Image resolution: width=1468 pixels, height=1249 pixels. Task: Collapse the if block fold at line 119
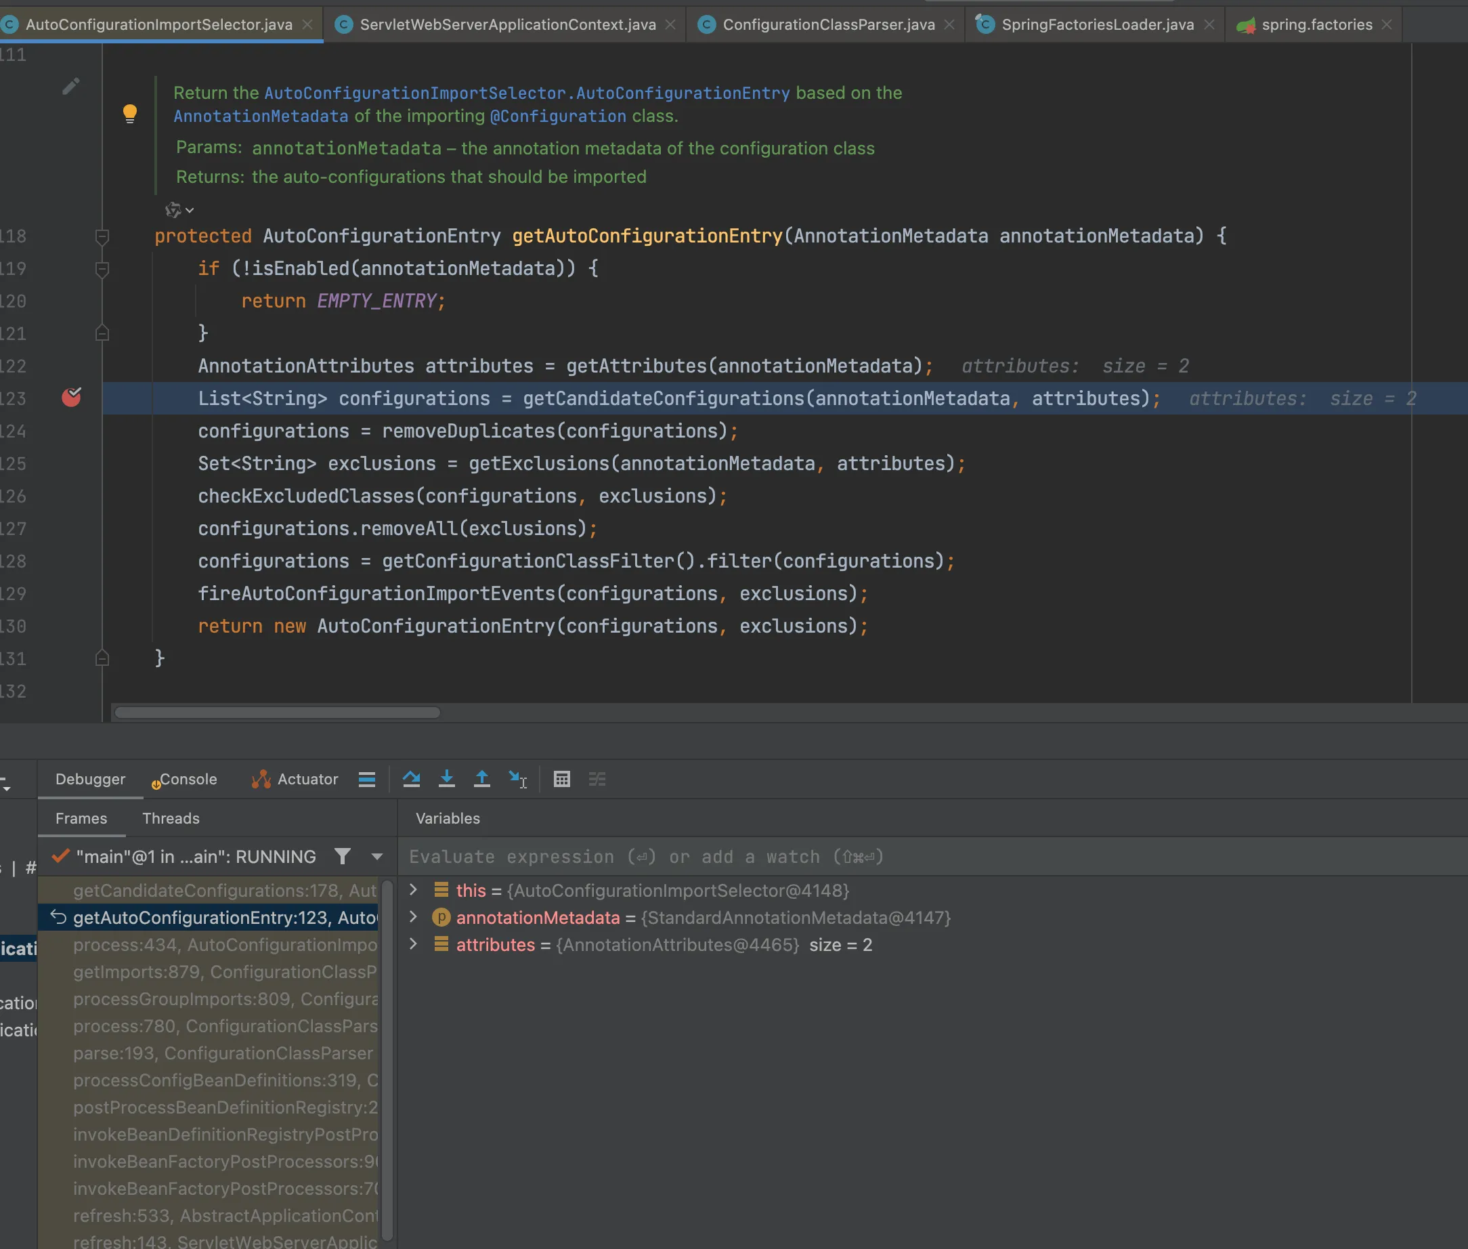click(x=102, y=269)
